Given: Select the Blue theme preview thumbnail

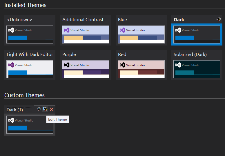Looking at the screenshot, I should click(141, 35).
